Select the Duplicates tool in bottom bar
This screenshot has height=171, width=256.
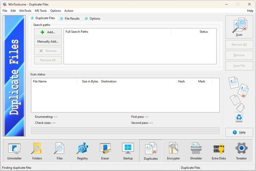tap(151, 151)
